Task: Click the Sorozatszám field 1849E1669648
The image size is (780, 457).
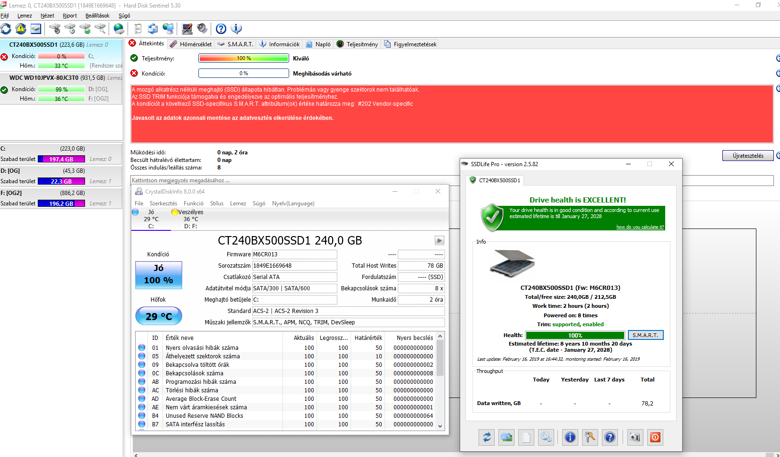Action: pos(294,266)
